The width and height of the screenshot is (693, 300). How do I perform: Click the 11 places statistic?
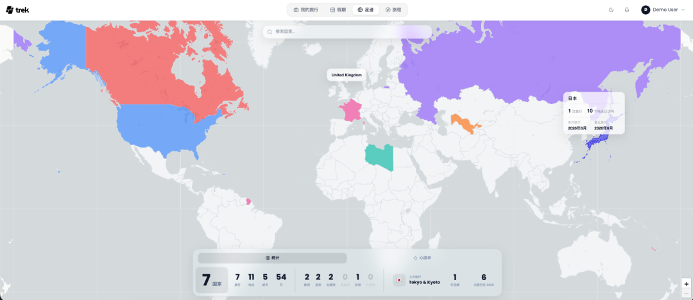click(251, 279)
